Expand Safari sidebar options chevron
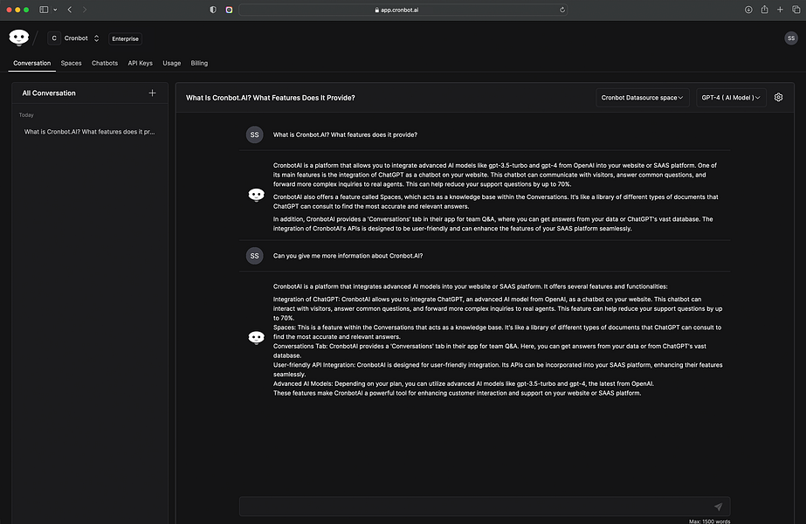Screen dimensions: 806x524 click(x=55, y=10)
